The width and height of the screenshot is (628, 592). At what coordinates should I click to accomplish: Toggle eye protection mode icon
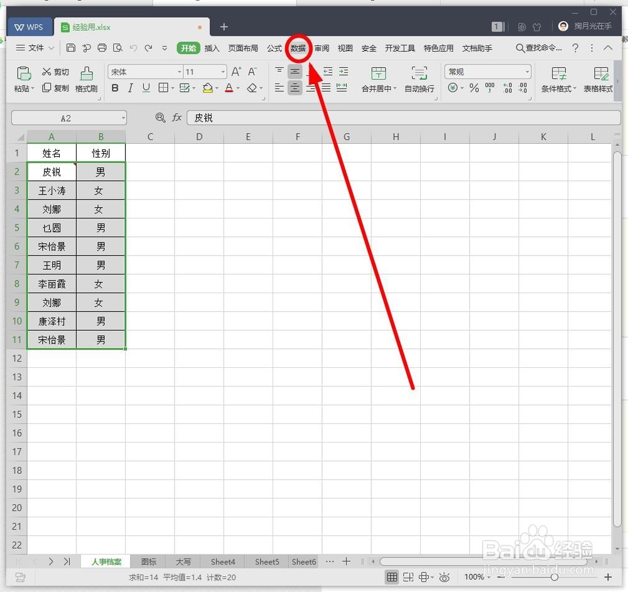[444, 577]
